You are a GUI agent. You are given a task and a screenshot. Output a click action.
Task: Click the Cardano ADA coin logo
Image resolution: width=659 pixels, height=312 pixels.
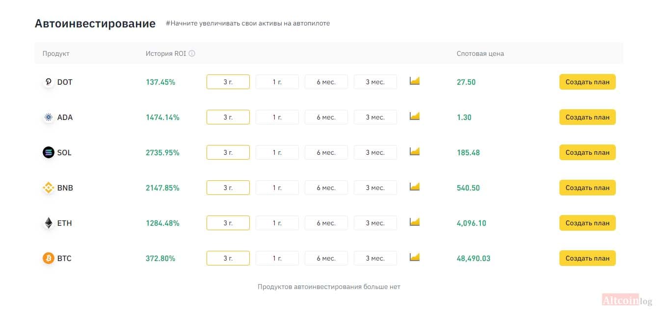tap(48, 117)
